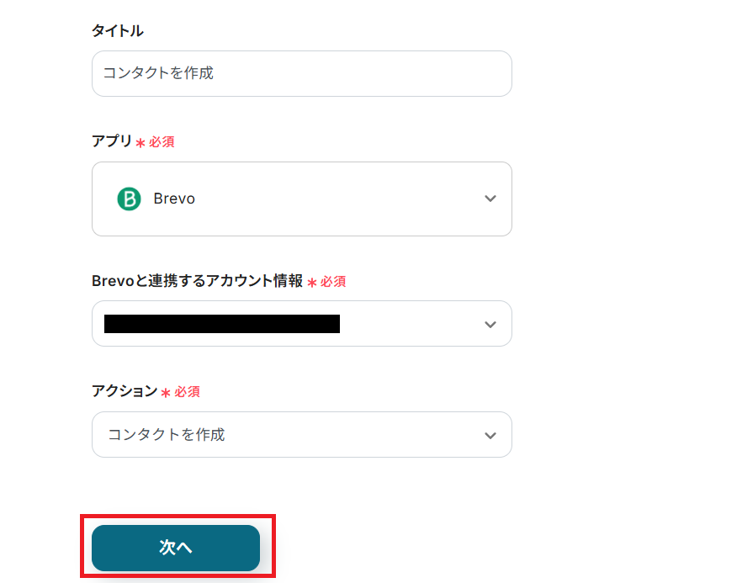Expand the Brevo account selection dropdown
The width and height of the screenshot is (742, 583).
[301, 324]
